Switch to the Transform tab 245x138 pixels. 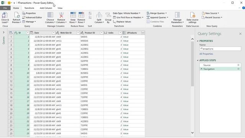[29, 8]
